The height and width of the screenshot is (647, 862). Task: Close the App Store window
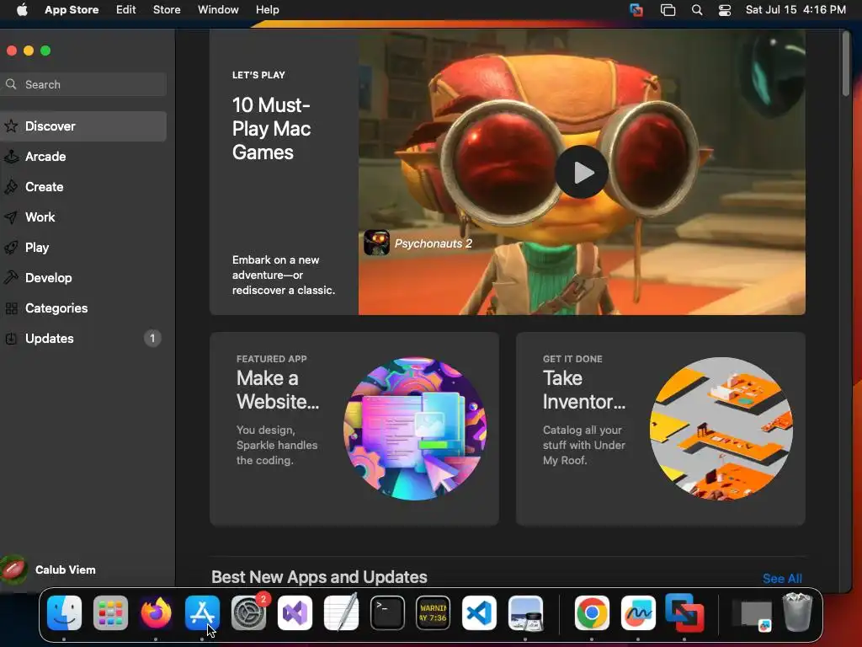[x=11, y=51]
